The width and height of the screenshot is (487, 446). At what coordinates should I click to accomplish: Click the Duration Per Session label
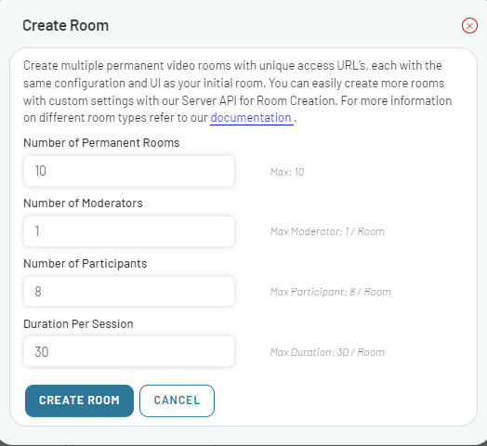78,324
